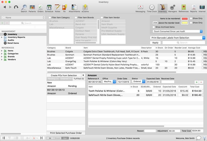The image size is (207, 141).
Task: Switch to the Fulfilled (0) tab
Action: click(x=79, y=79)
